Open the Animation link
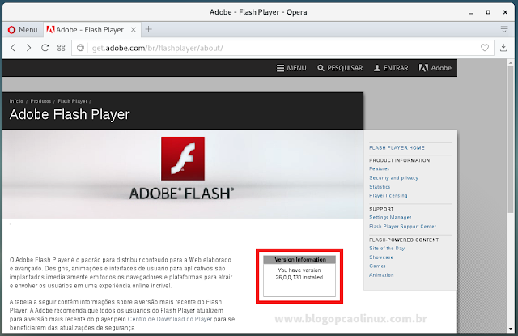518x336 pixels. (381, 275)
